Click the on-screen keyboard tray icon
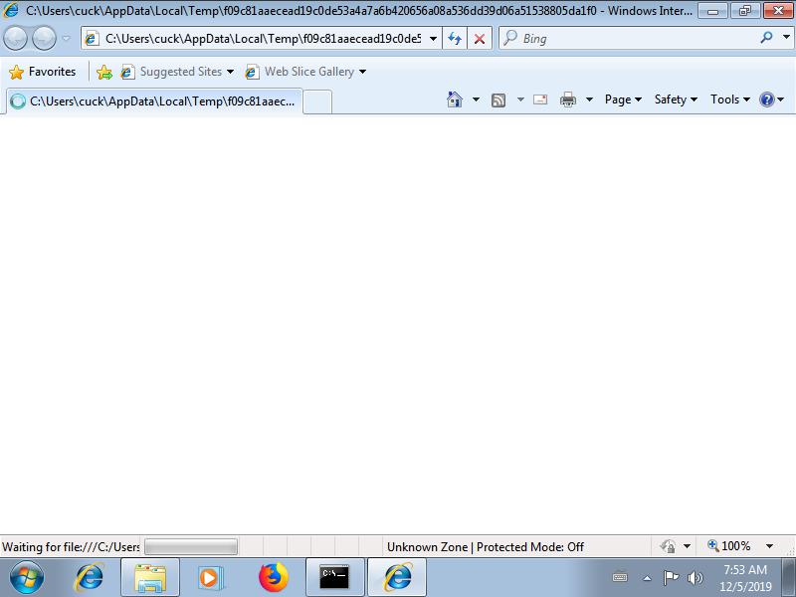796x597 pixels. (620, 577)
